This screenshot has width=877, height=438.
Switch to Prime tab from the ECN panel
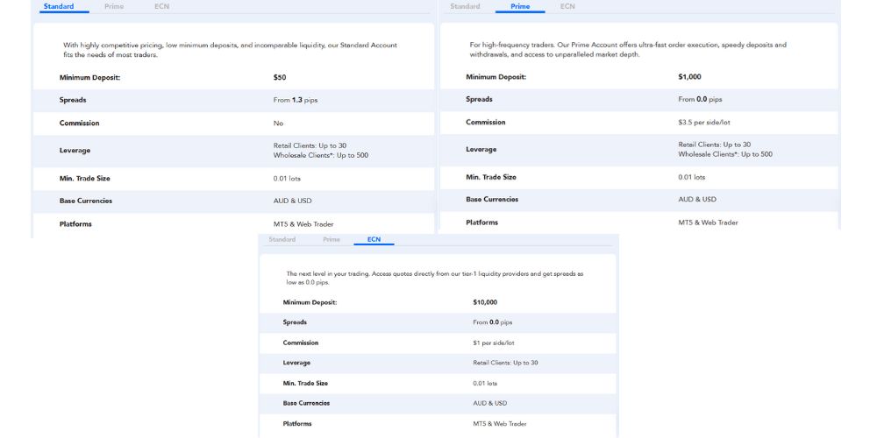[331, 239]
